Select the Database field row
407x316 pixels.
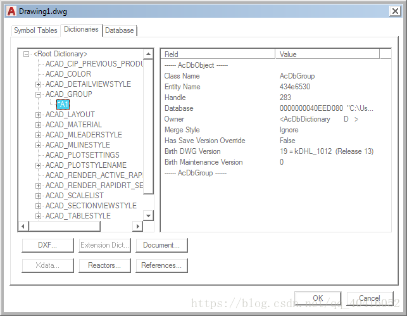tap(276, 108)
